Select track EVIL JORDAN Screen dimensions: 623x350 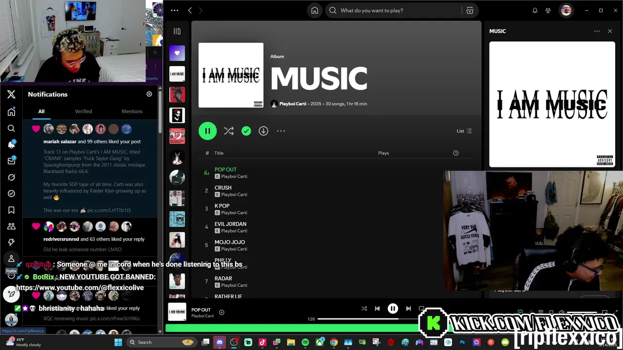pyautogui.click(x=230, y=224)
